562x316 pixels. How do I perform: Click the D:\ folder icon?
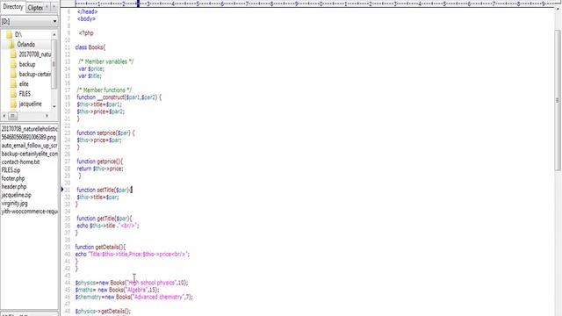click(x=10, y=35)
